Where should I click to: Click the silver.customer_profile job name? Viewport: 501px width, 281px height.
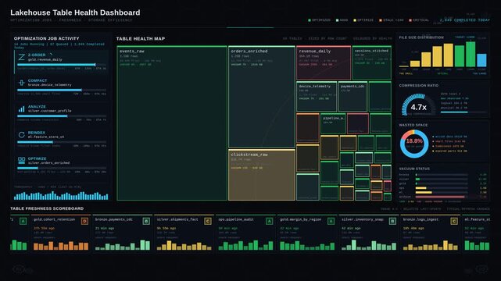[49, 111]
